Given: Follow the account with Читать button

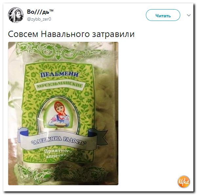Looking at the screenshot, I should tap(163, 15).
